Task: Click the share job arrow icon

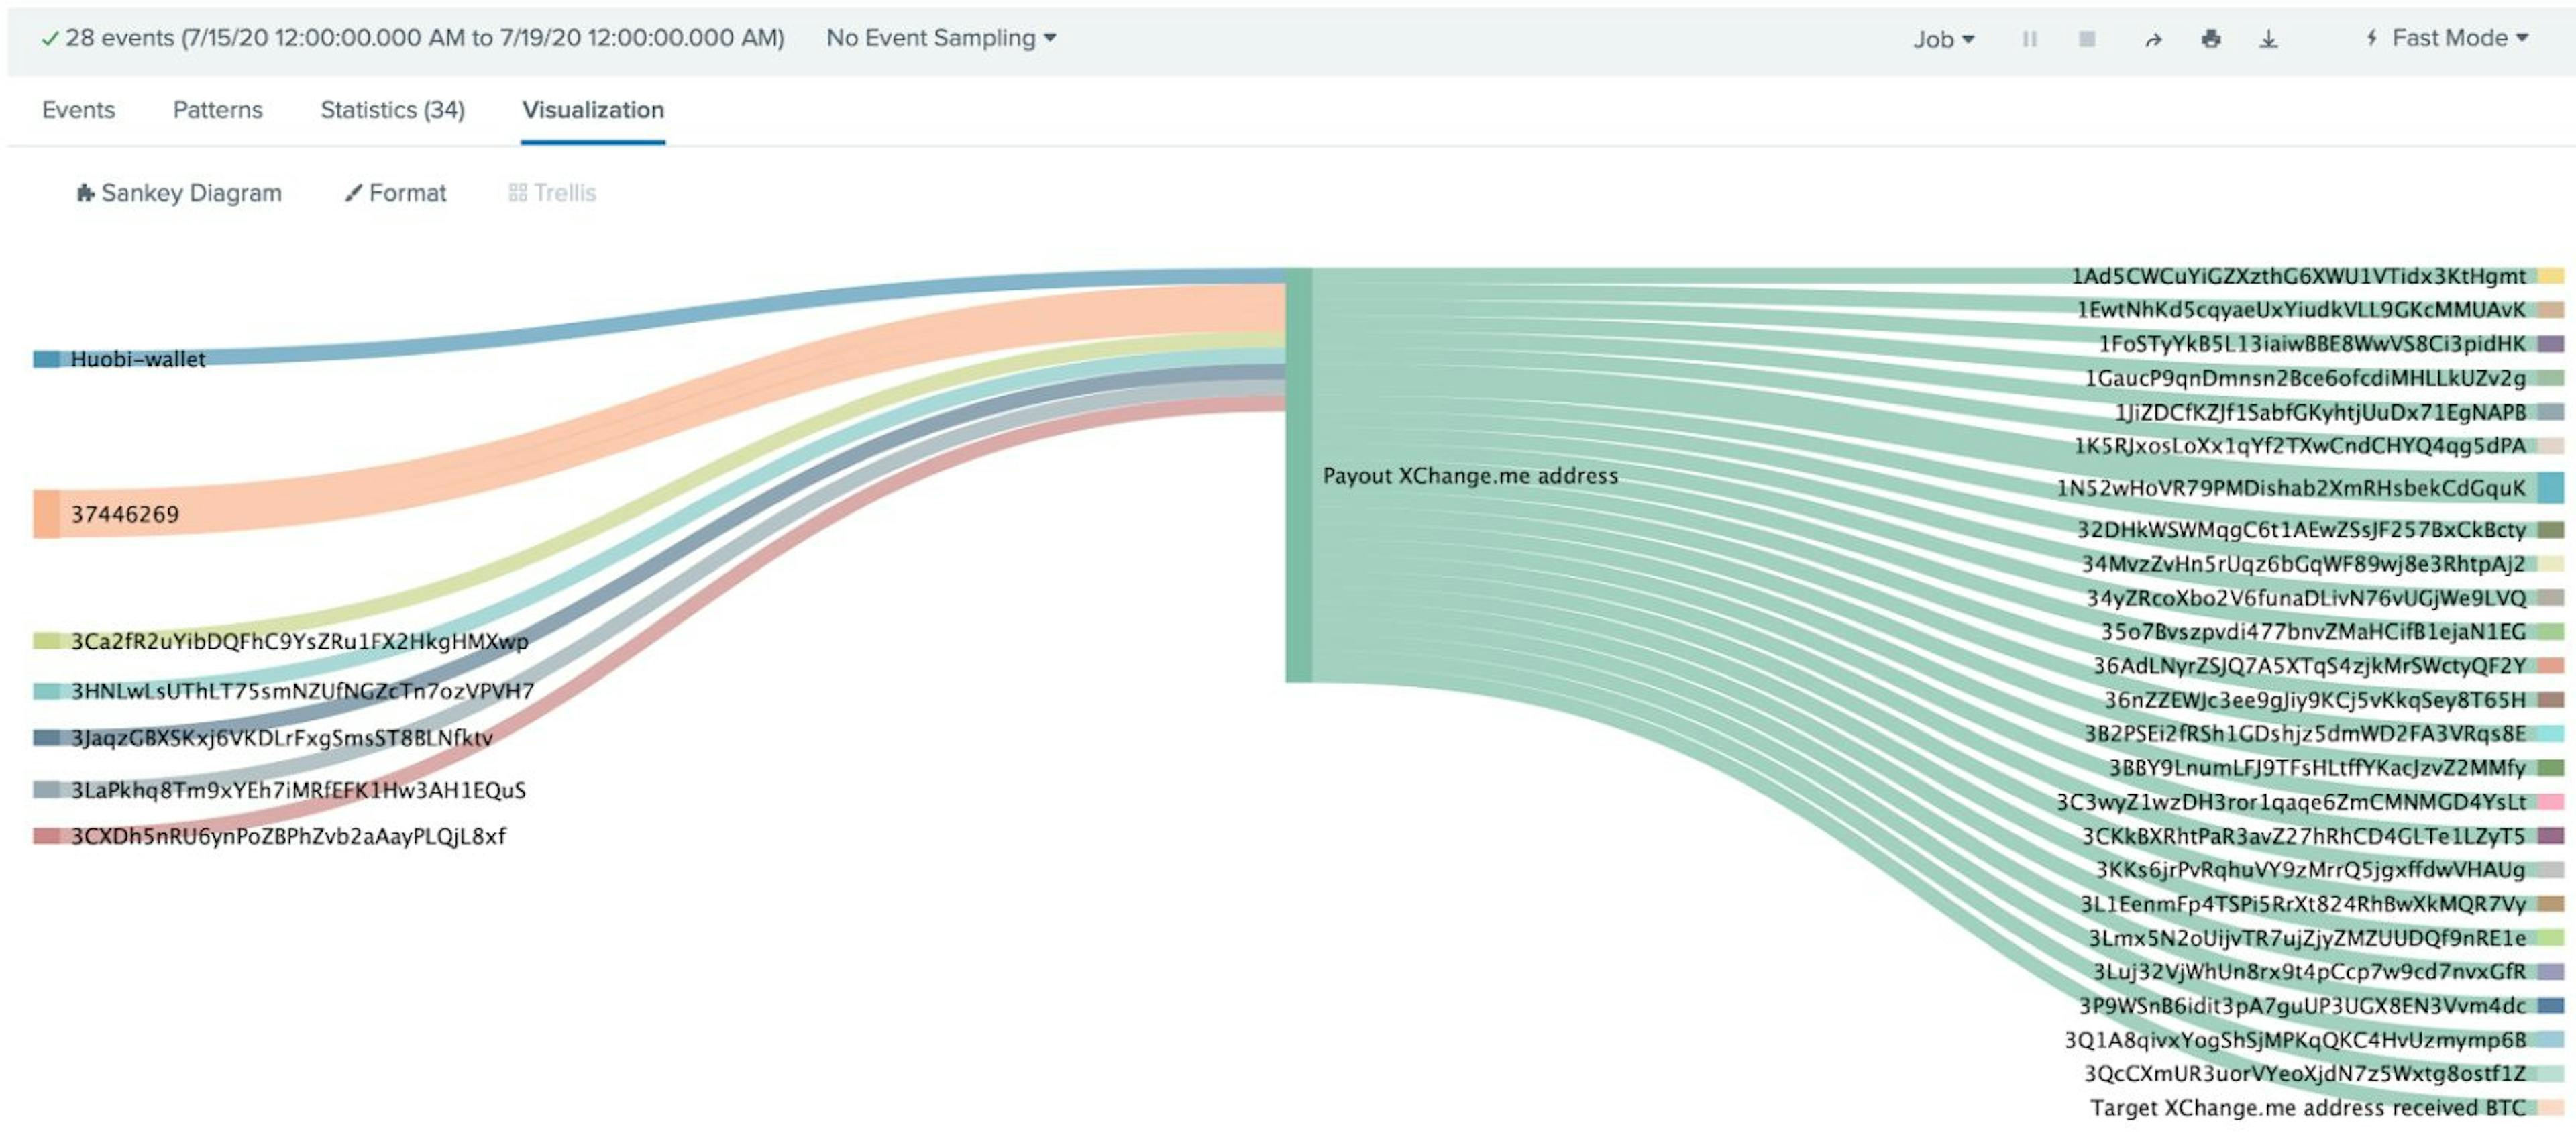Action: click(x=2153, y=39)
